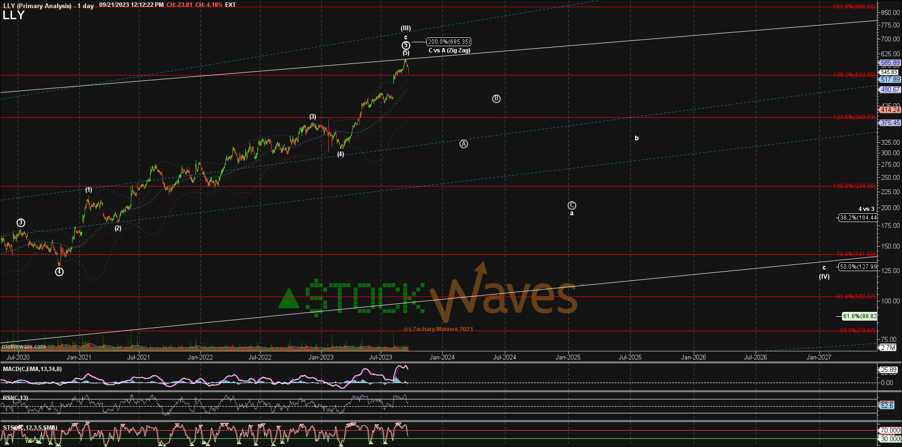Click the red 138.2%(533.39) level label

click(x=855, y=75)
